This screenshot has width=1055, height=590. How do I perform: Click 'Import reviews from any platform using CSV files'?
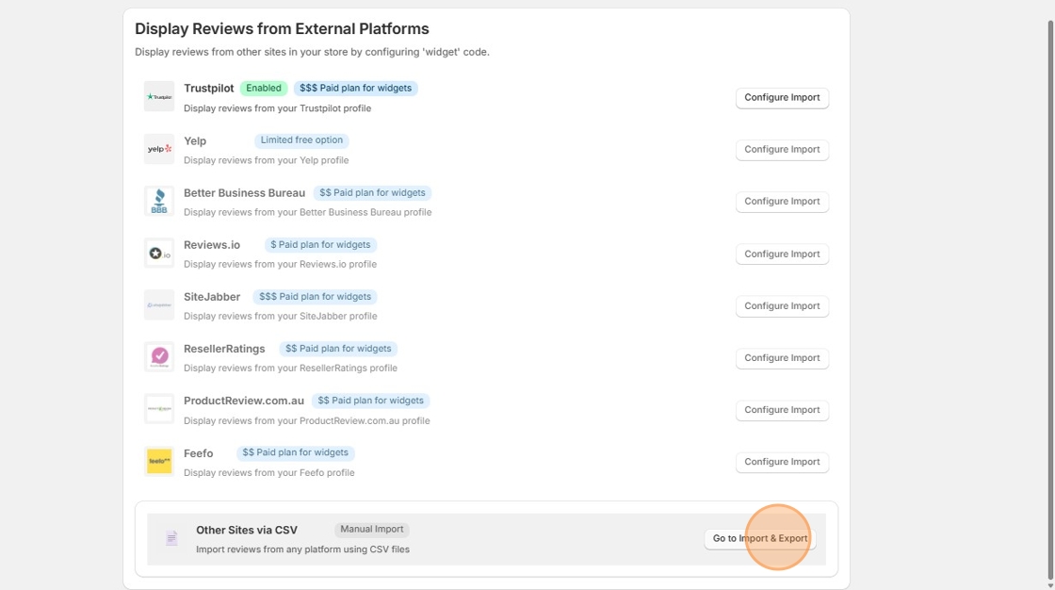click(x=302, y=549)
